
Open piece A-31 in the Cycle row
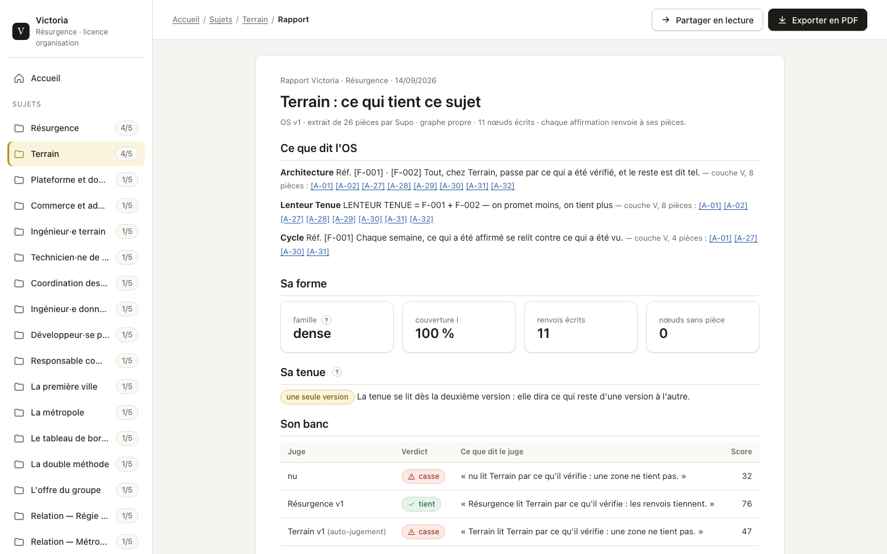(318, 252)
